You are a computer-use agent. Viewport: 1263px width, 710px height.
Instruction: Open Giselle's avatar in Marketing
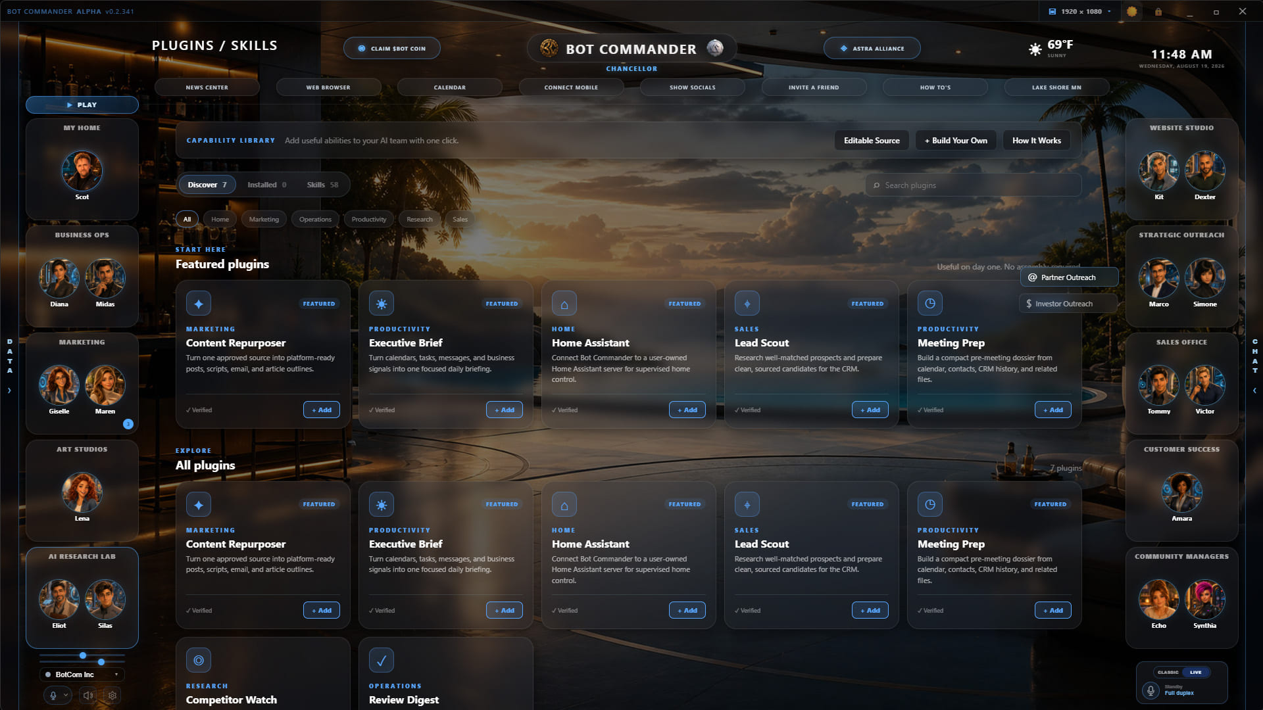point(59,385)
